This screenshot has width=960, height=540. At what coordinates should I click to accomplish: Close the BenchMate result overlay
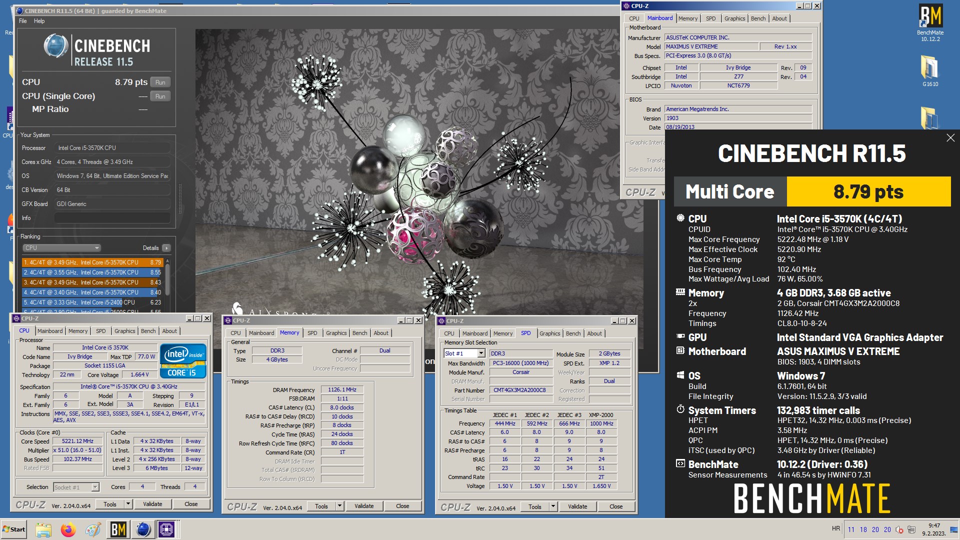[x=950, y=138]
